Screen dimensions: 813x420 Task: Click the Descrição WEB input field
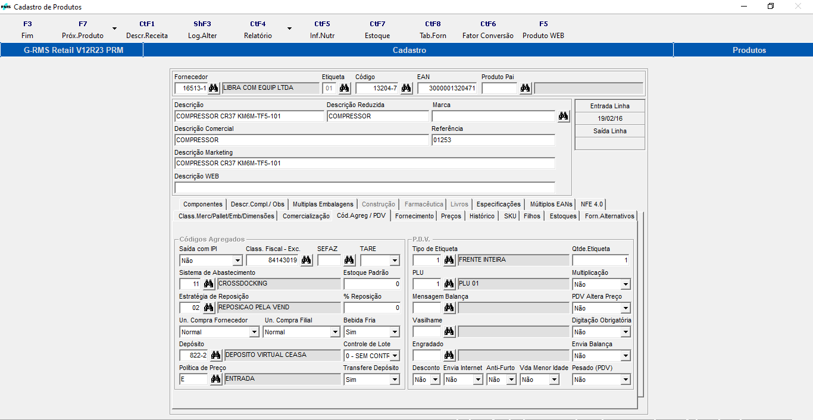click(x=364, y=187)
